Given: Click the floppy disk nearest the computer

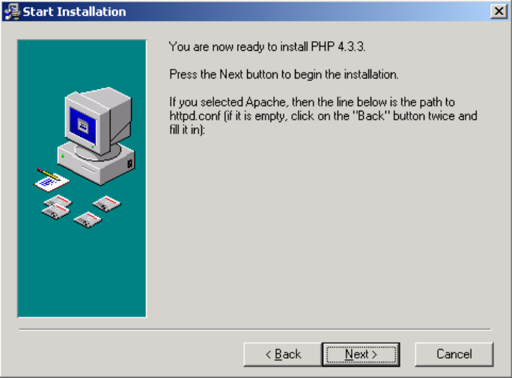Looking at the screenshot, I should tap(107, 204).
